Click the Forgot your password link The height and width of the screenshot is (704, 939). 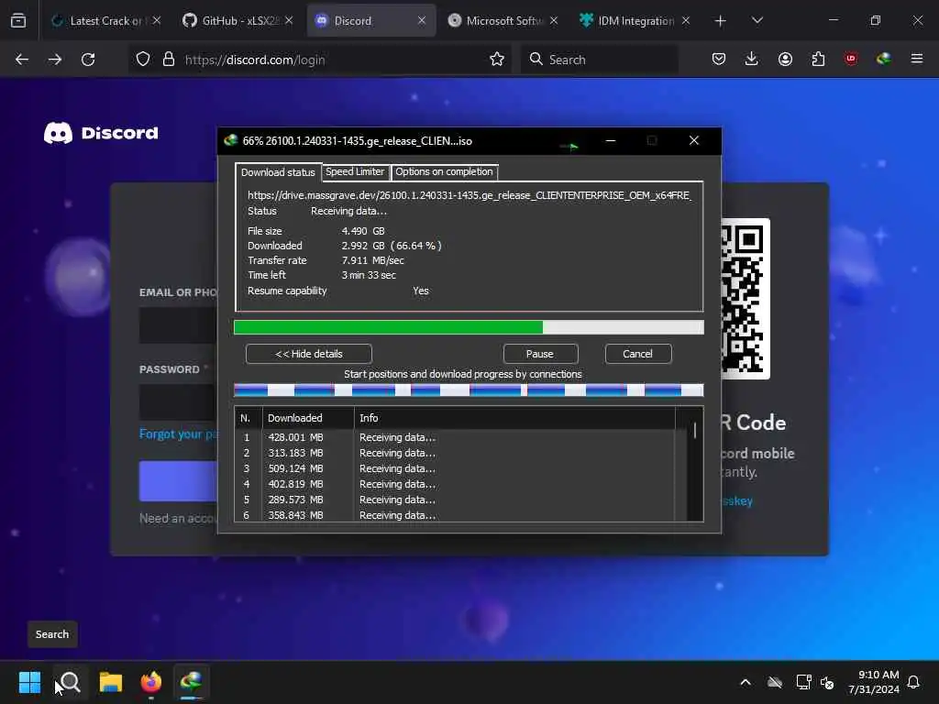[179, 434]
